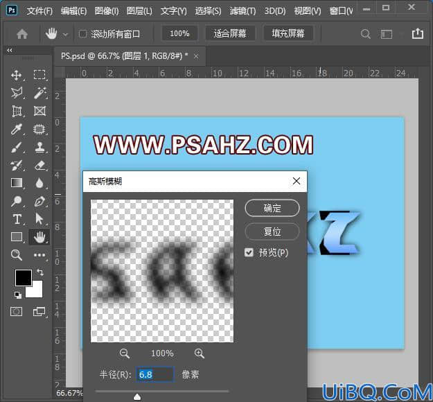
Task: Click the Gaussian Blur preview thumbnail
Action: click(x=162, y=271)
